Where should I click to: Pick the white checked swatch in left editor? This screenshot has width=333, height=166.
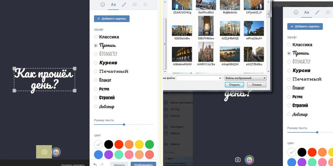(98, 144)
